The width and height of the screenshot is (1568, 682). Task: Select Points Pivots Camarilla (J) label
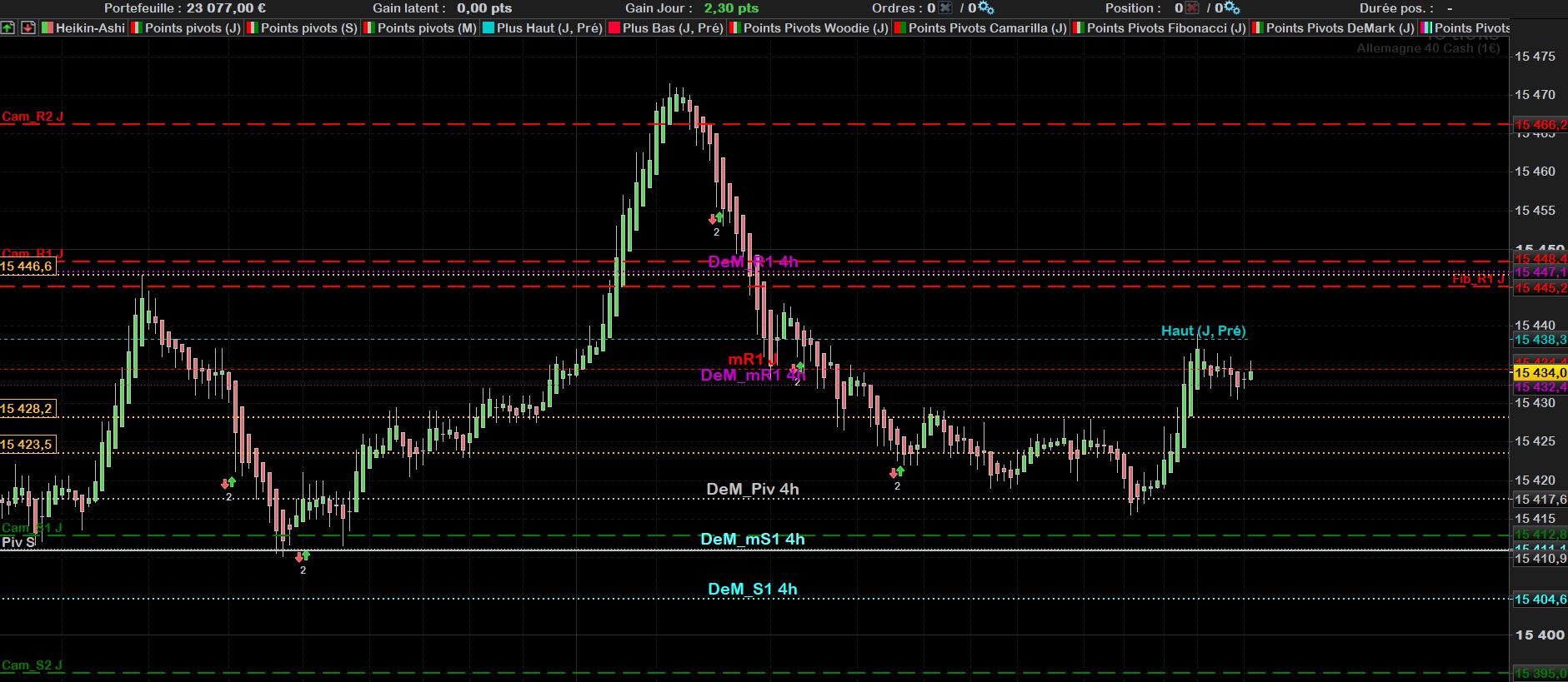[x=987, y=27]
